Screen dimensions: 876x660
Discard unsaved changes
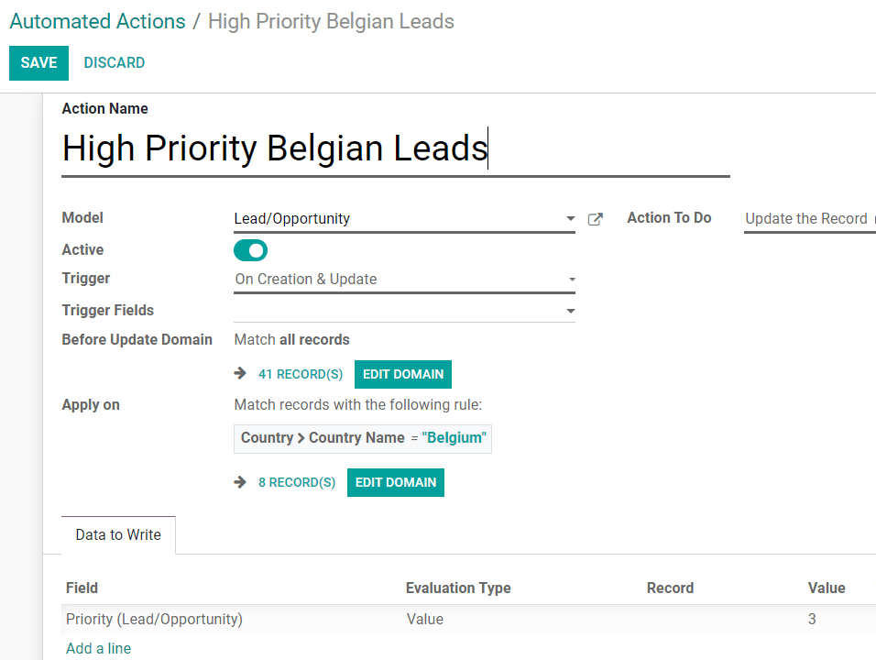114,62
